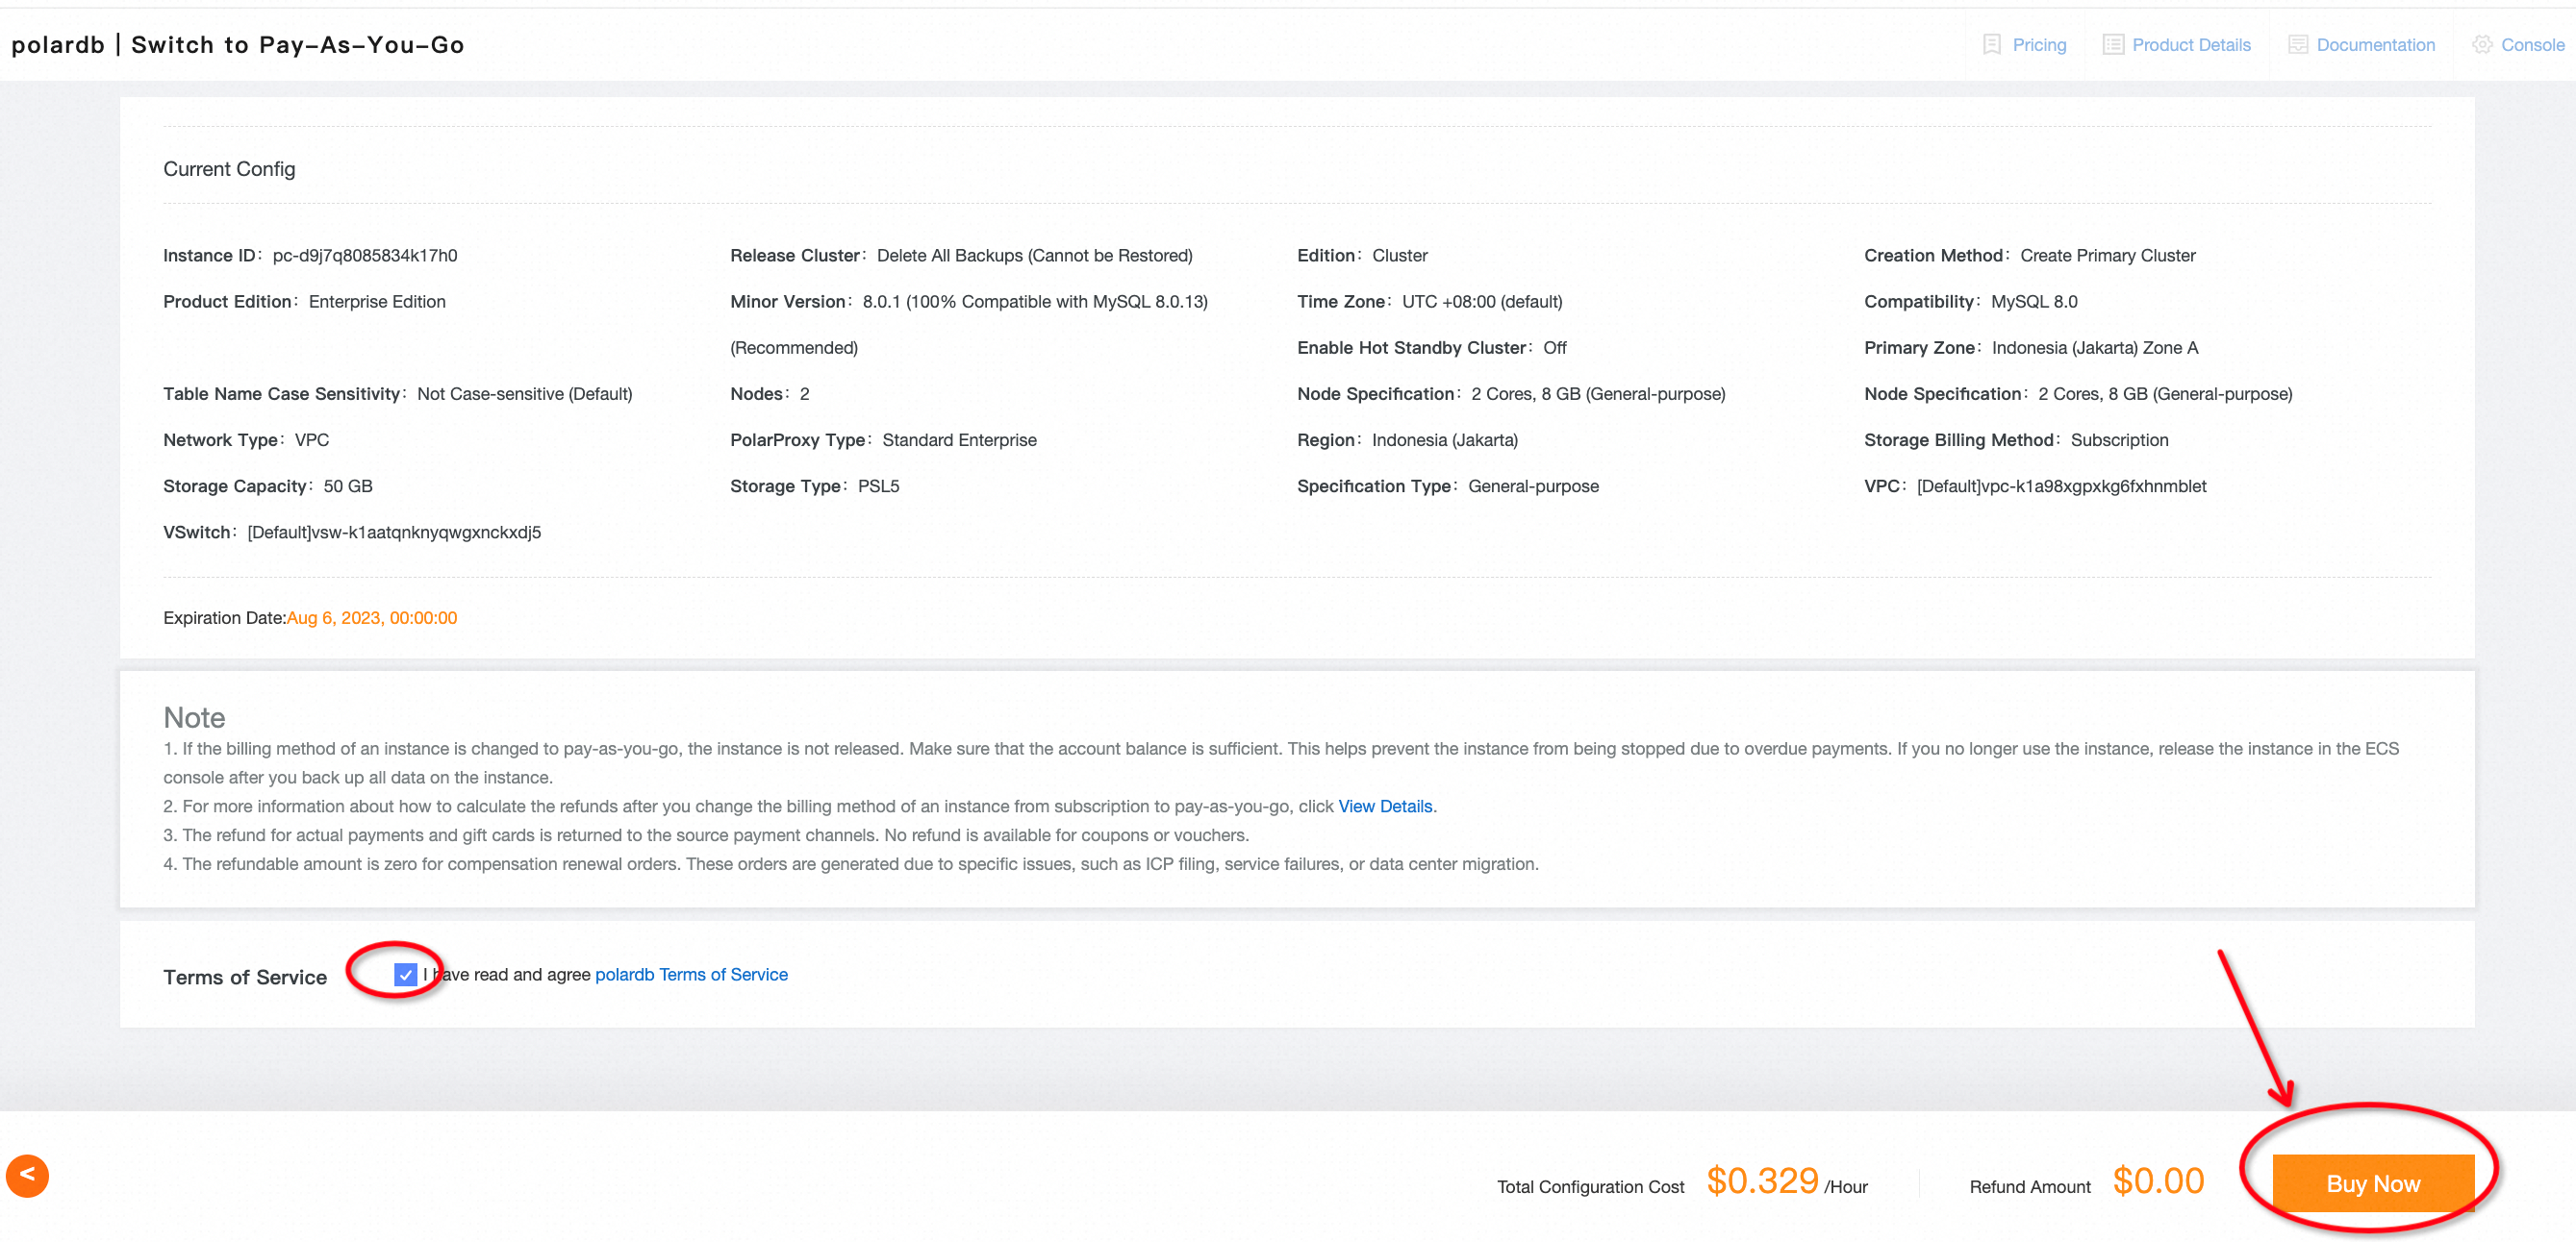Go to the Console link

coord(2532,45)
